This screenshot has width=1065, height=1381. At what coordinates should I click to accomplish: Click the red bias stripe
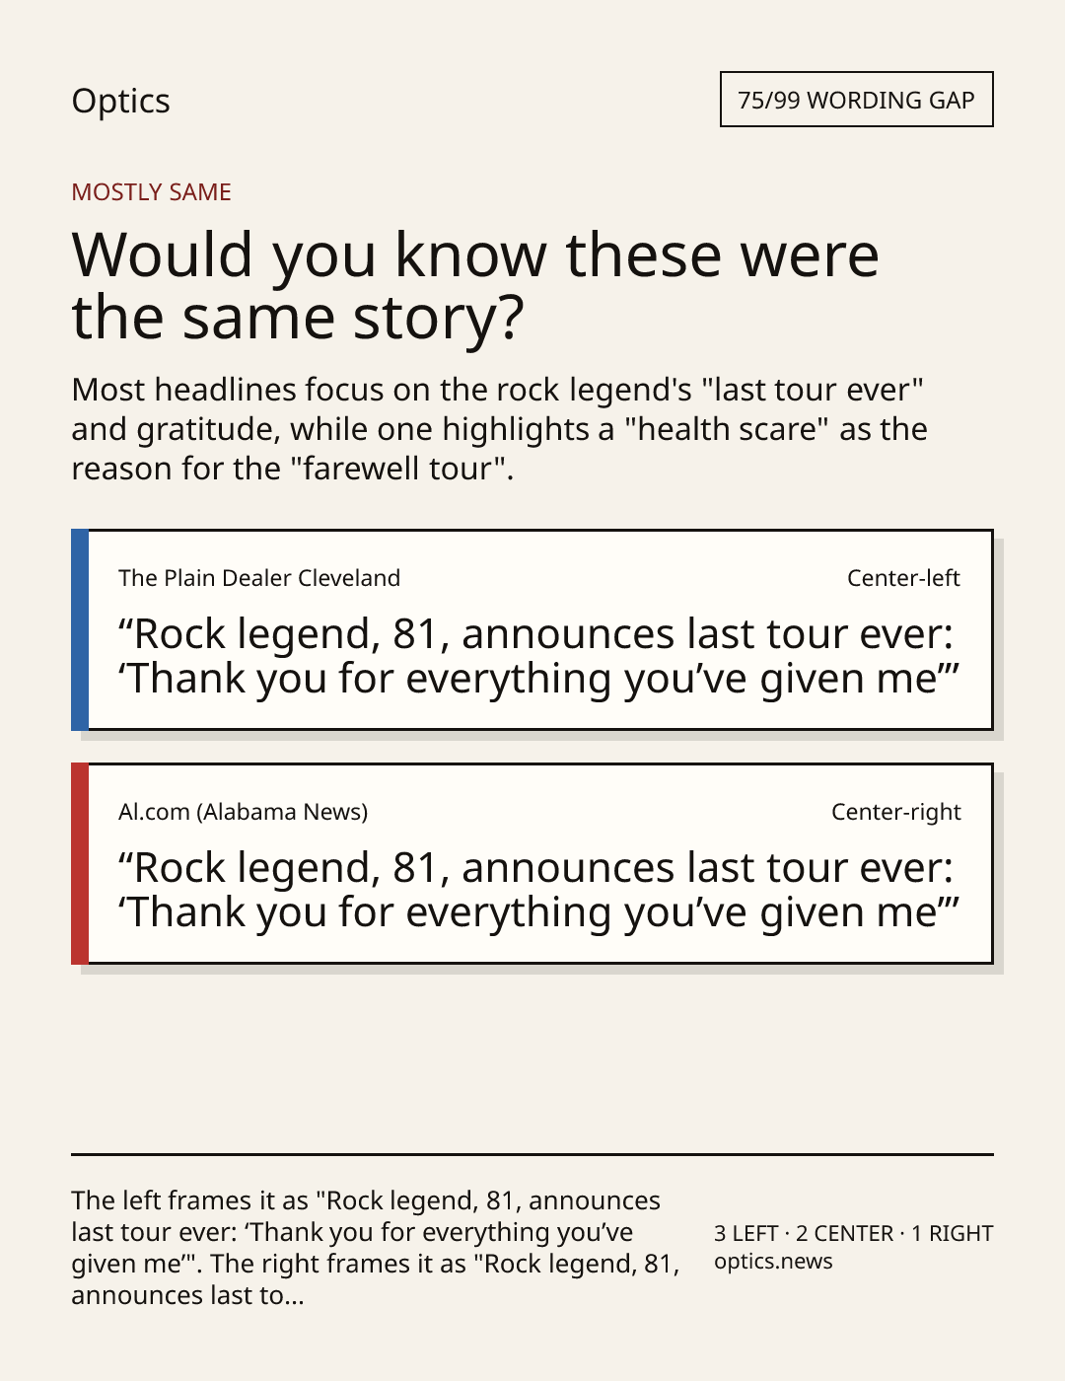(80, 864)
